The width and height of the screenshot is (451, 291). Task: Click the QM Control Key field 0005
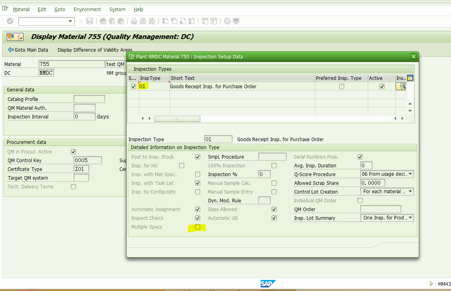coord(88,160)
